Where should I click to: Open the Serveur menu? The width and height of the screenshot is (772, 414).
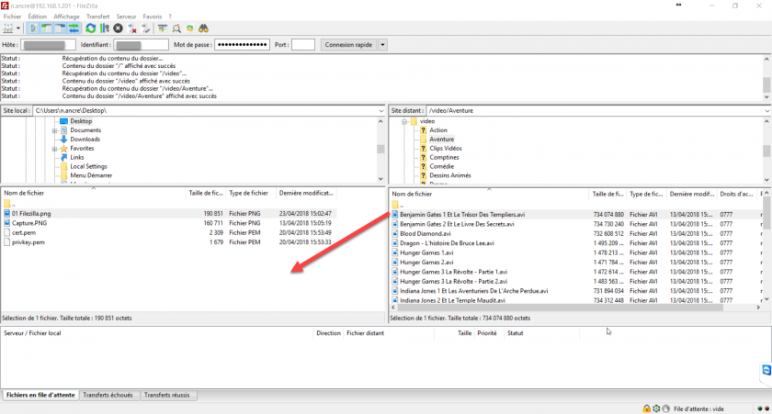pyautogui.click(x=126, y=17)
